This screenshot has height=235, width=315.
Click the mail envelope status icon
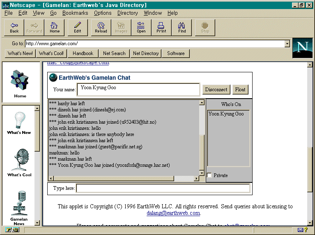click(300, 230)
